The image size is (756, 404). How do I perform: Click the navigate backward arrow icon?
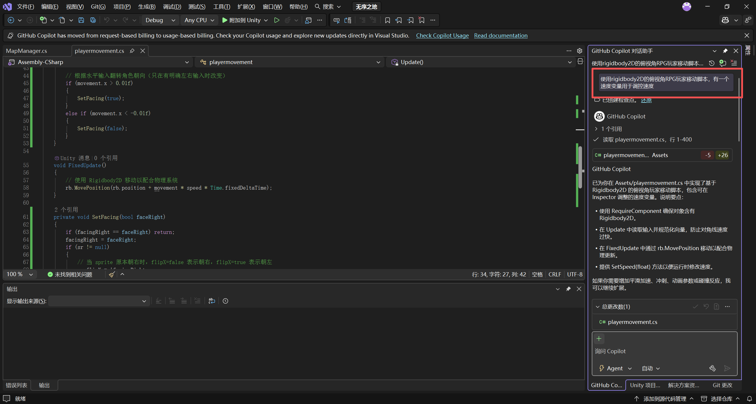tap(11, 20)
